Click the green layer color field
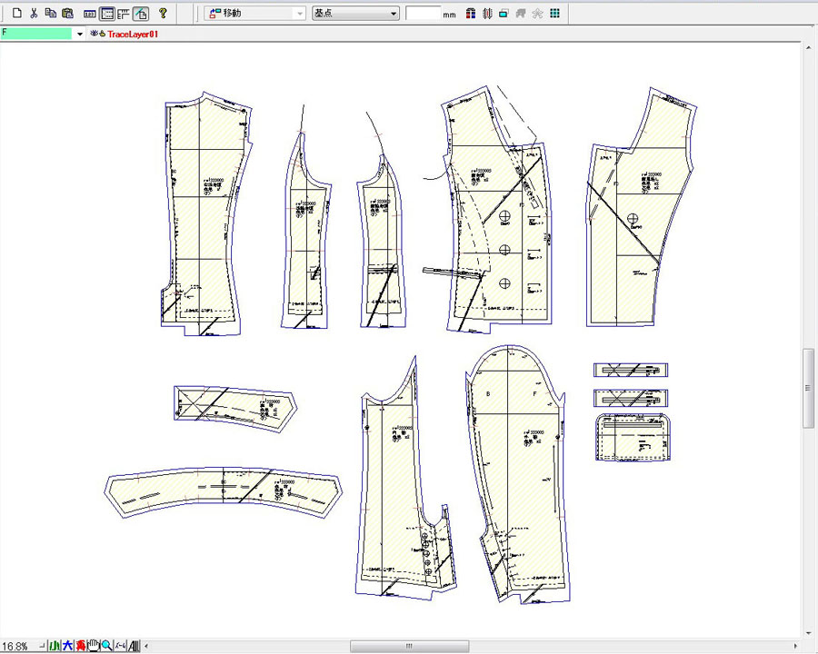 [x=36, y=34]
